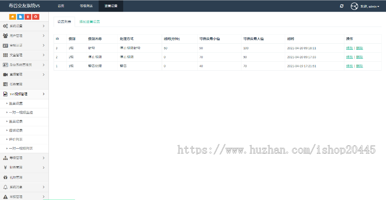Viewport: 386px width, 200px height.
Task: Click the 任务管理 sidebar label
Action: click(x=16, y=84)
